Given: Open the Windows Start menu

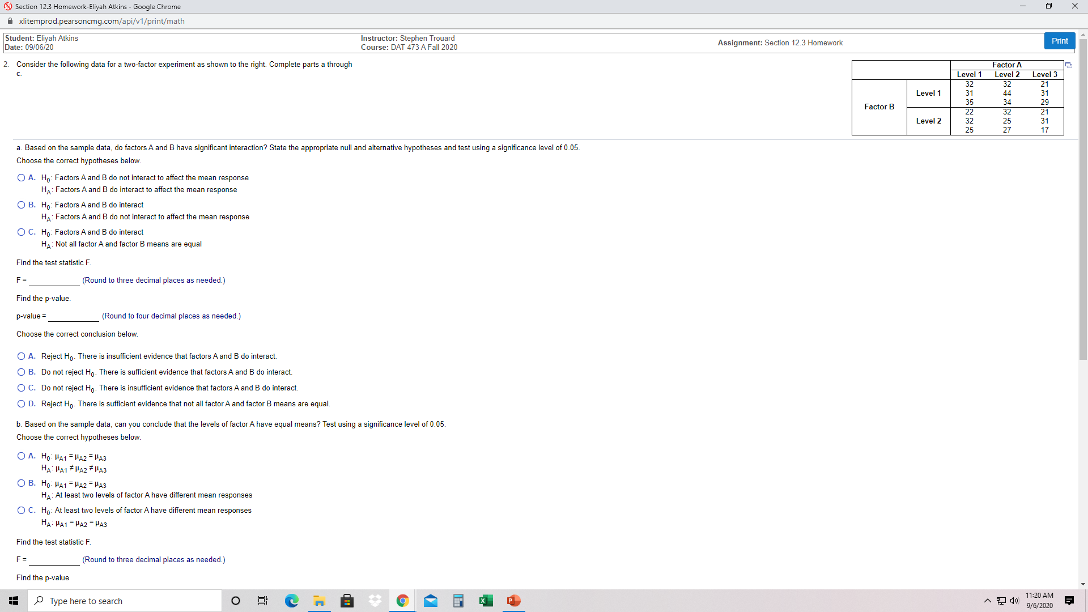Looking at the screenshot, I should coord(14,601).
